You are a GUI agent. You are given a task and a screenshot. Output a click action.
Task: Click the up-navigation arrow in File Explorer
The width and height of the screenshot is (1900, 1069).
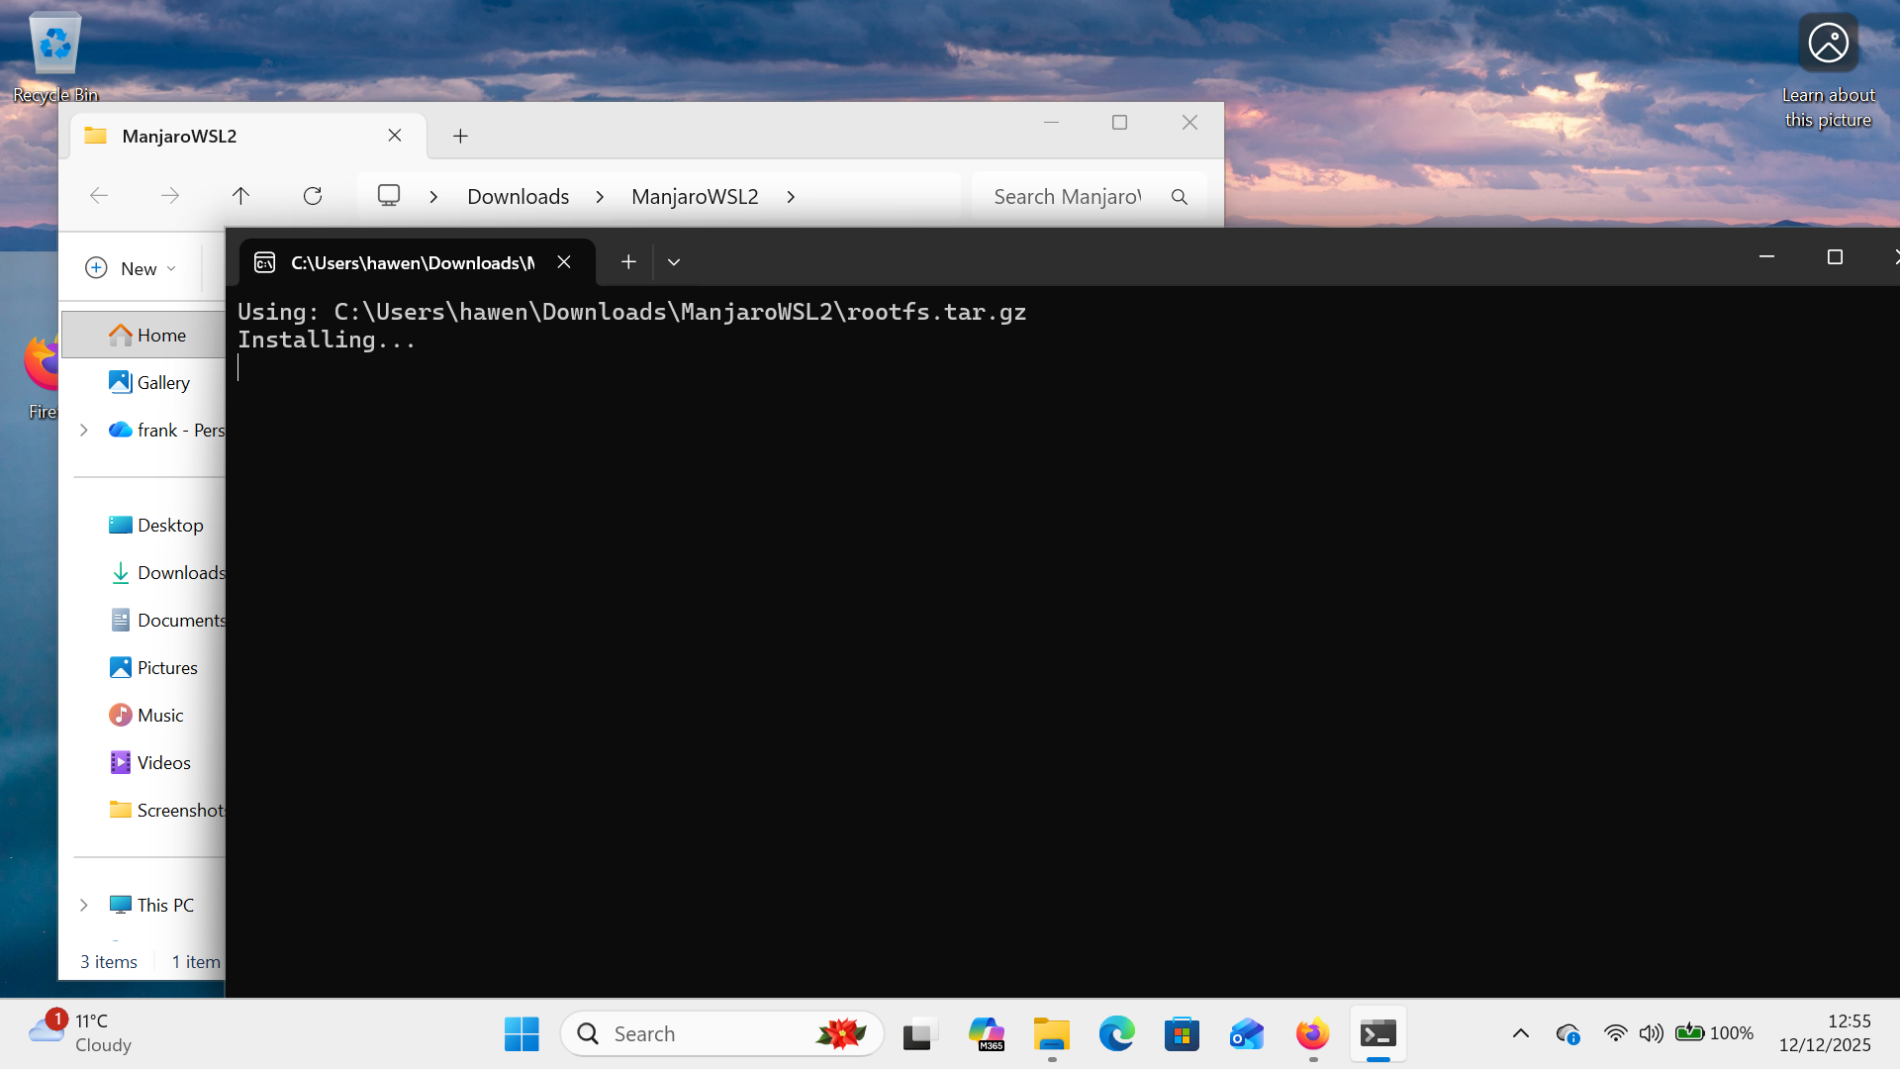[x=240, y=195]
